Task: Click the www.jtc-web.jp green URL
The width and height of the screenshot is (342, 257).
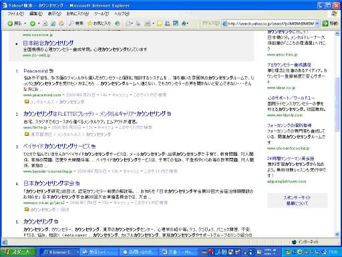Action: click(x=36, y=55)
